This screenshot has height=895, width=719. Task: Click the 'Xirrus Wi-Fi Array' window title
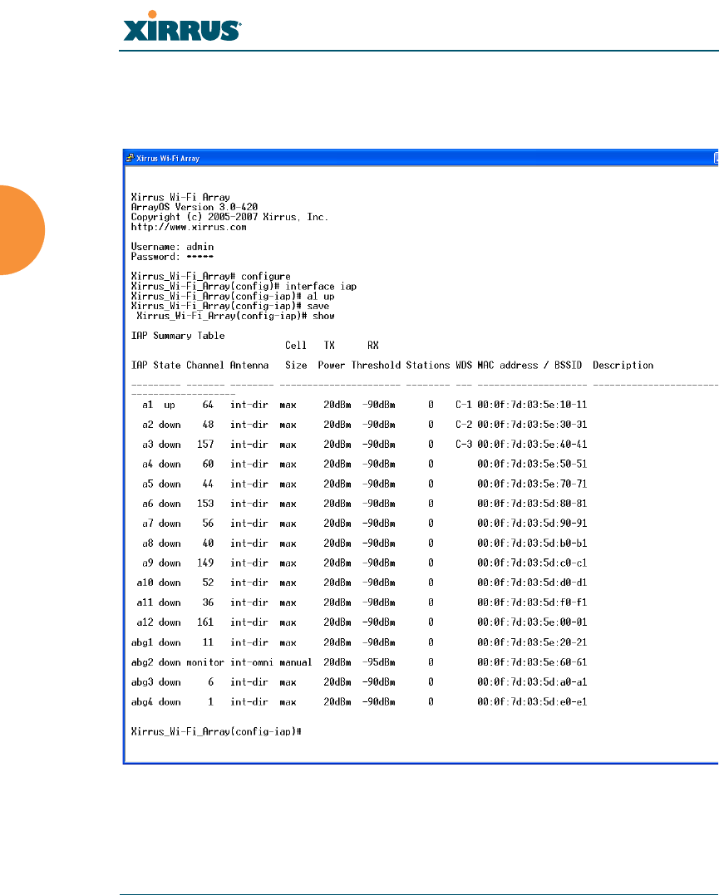tap(168, 159)
